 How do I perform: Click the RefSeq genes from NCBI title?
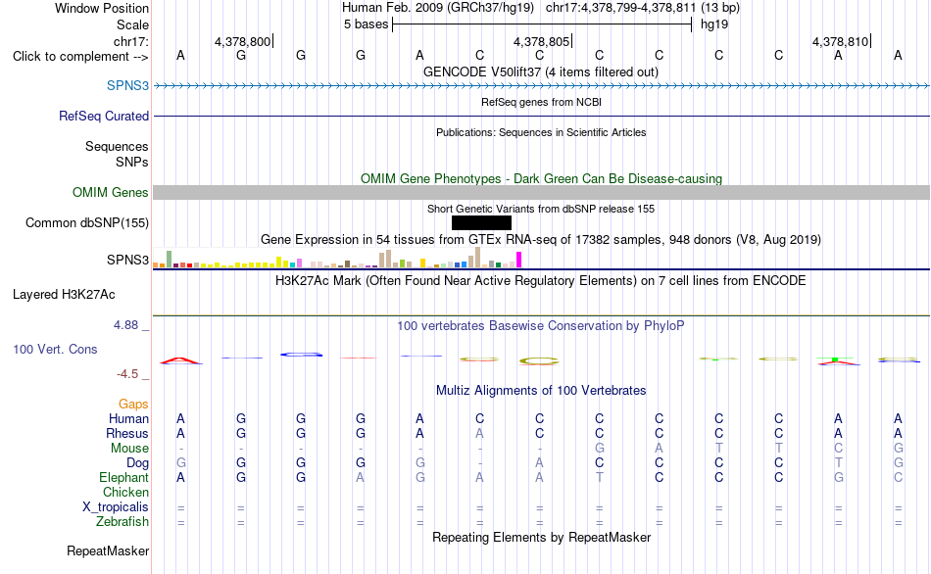click(542, 102)
